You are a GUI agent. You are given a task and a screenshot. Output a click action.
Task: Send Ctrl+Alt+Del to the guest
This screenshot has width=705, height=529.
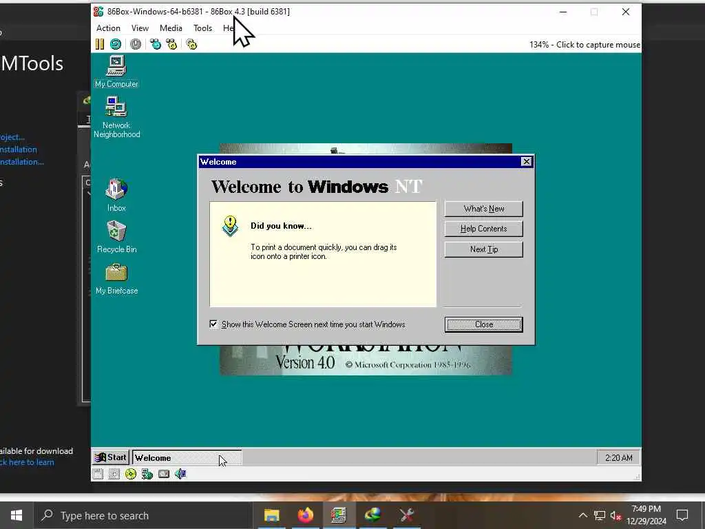(x=156, y=44)
